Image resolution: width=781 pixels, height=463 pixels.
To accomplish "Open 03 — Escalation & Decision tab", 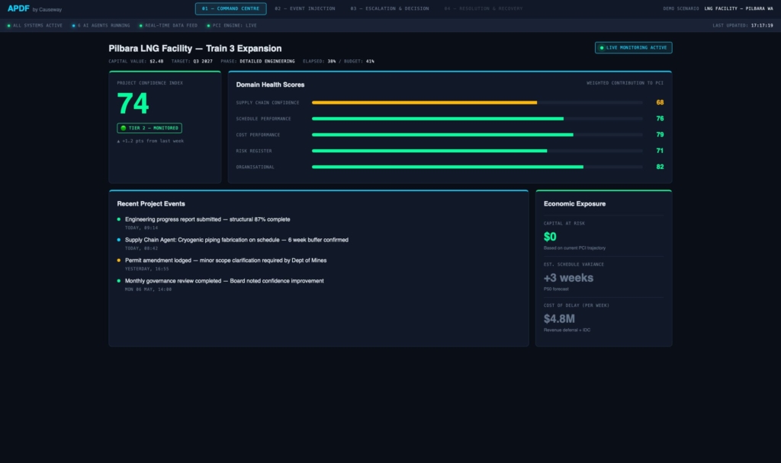I will click(x=390, y=8).
